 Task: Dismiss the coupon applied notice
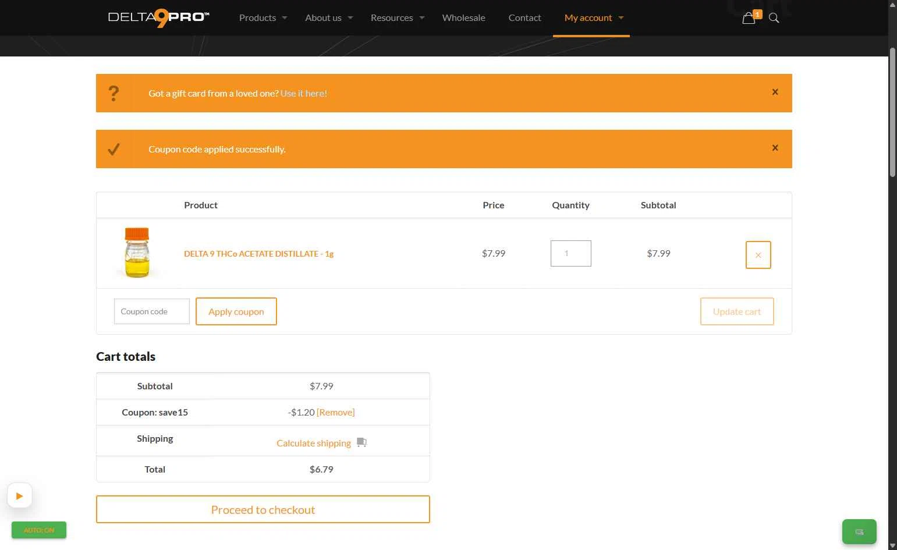tap(775, 148)
